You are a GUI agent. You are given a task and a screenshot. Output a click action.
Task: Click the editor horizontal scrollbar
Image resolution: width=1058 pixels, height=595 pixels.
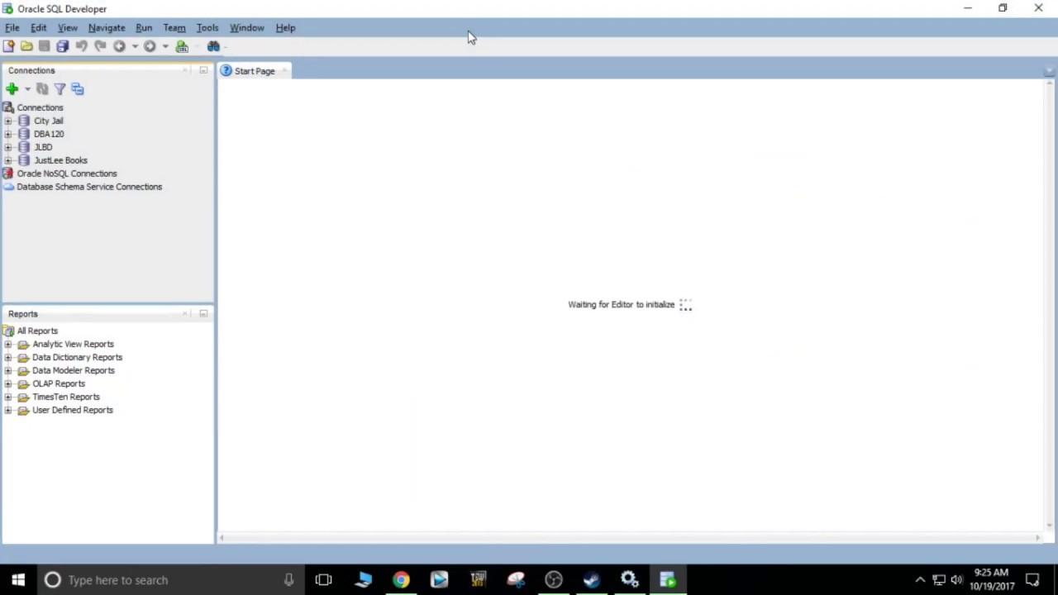(630, 538)
